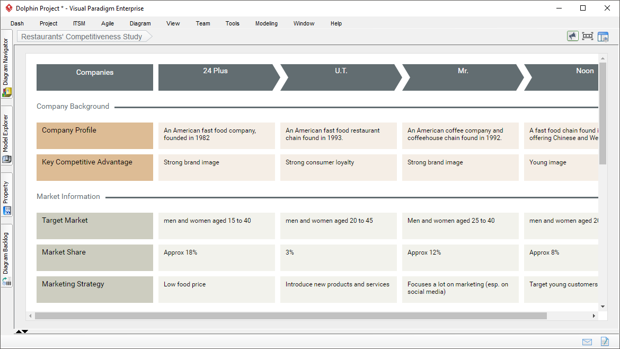Select the Noon company arrow header
The image size is (620, 349).
click(562, 77)
